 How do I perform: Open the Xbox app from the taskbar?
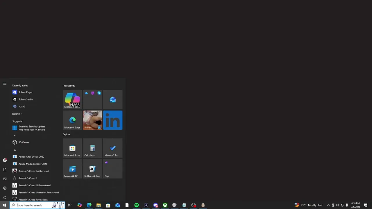[165, 205]
